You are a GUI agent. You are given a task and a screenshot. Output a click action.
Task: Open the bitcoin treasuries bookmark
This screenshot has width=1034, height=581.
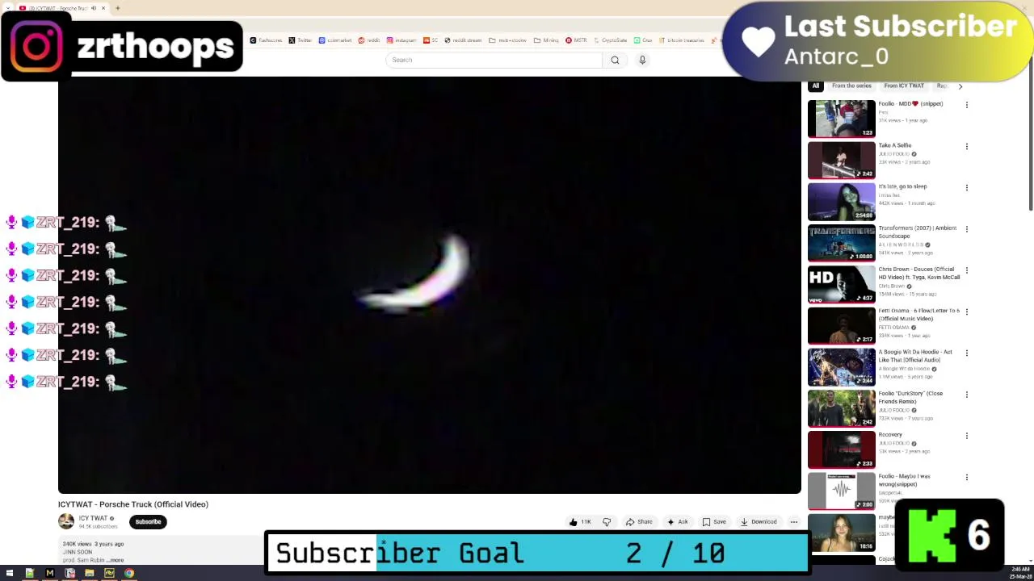[x=681, y=40]
